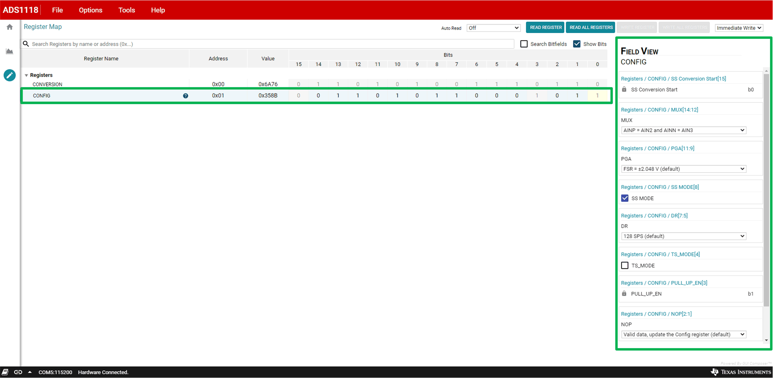Focus the Search Registers input field
The width and height of the screenshot is (773, 378).
coord(268,44)
